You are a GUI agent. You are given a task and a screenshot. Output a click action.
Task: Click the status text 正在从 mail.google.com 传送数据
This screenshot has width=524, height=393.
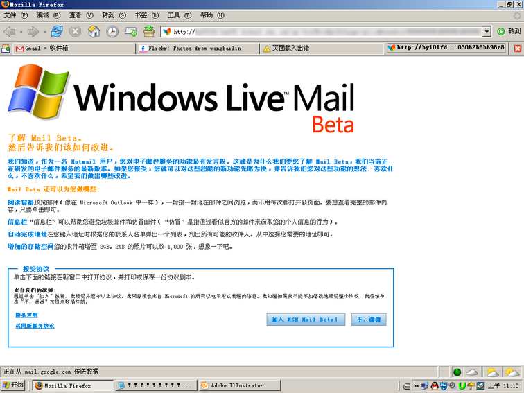pos(51,372)
